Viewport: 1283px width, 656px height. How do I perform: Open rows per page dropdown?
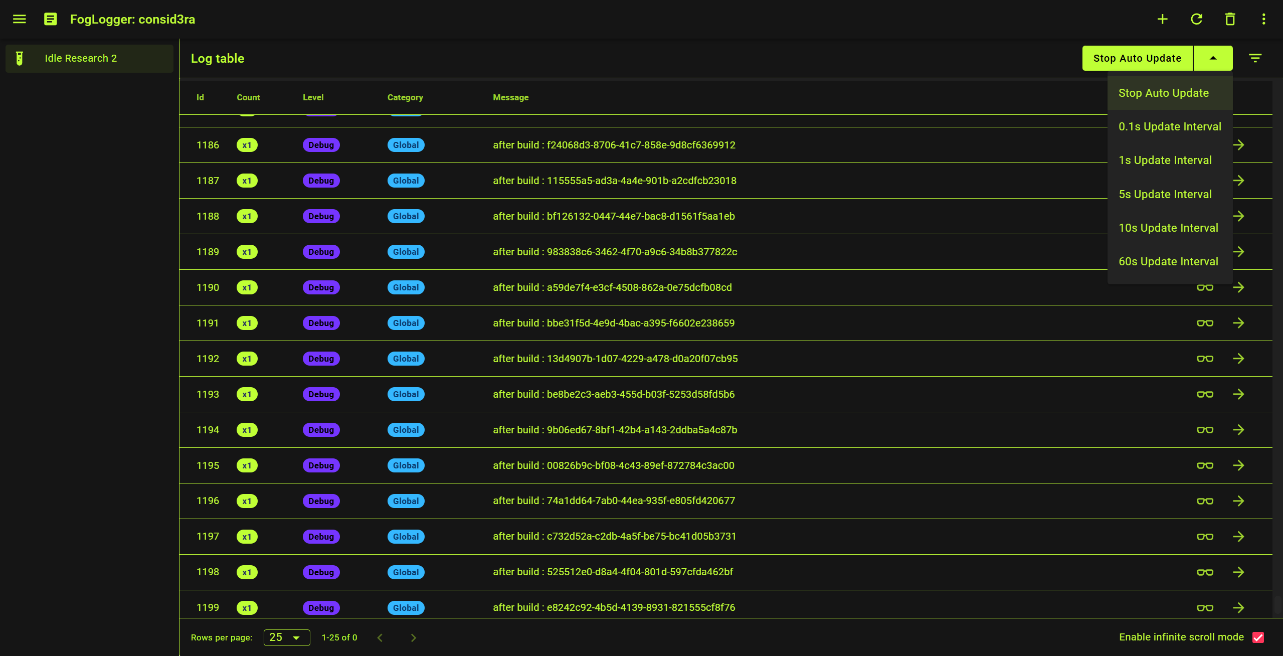pyautogui.click(x=286, y=637)
